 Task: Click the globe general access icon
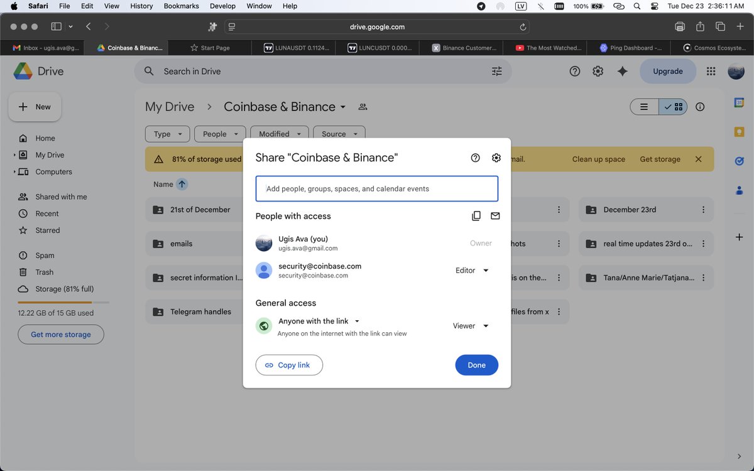click(264, 326)
